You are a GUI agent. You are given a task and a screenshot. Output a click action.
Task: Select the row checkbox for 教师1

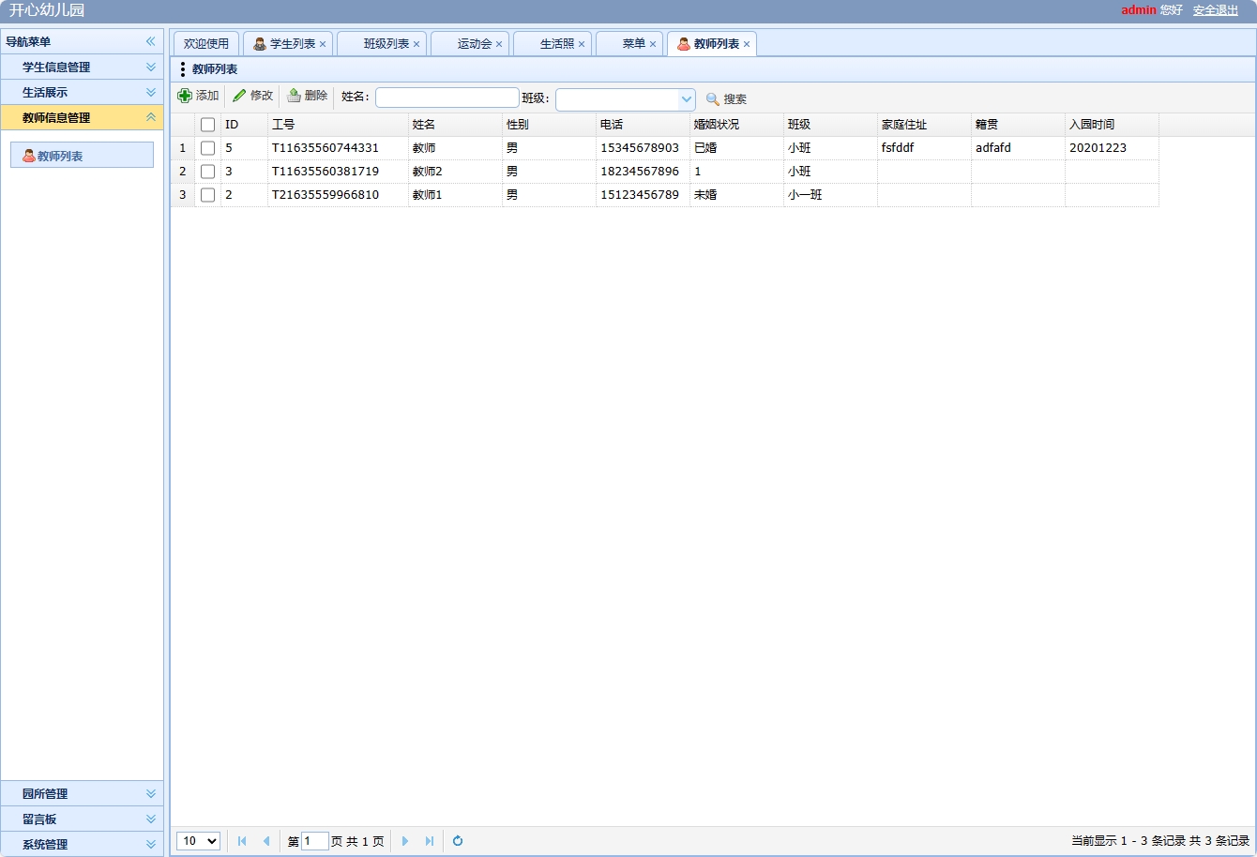coord(208,195)
